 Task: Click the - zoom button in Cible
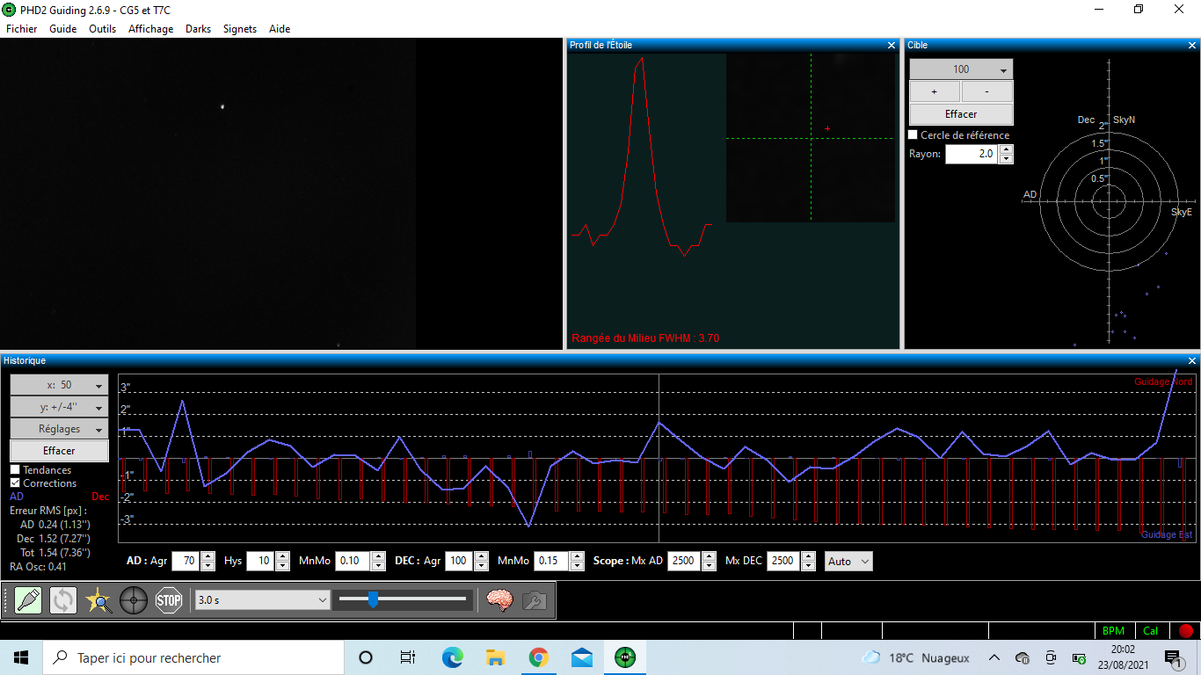pos(987,91)
